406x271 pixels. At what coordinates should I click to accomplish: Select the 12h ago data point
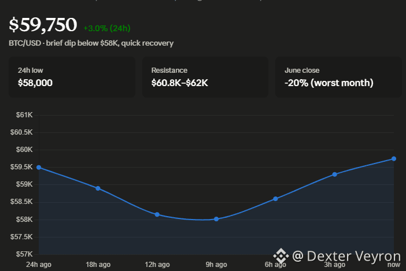[157, 214]
